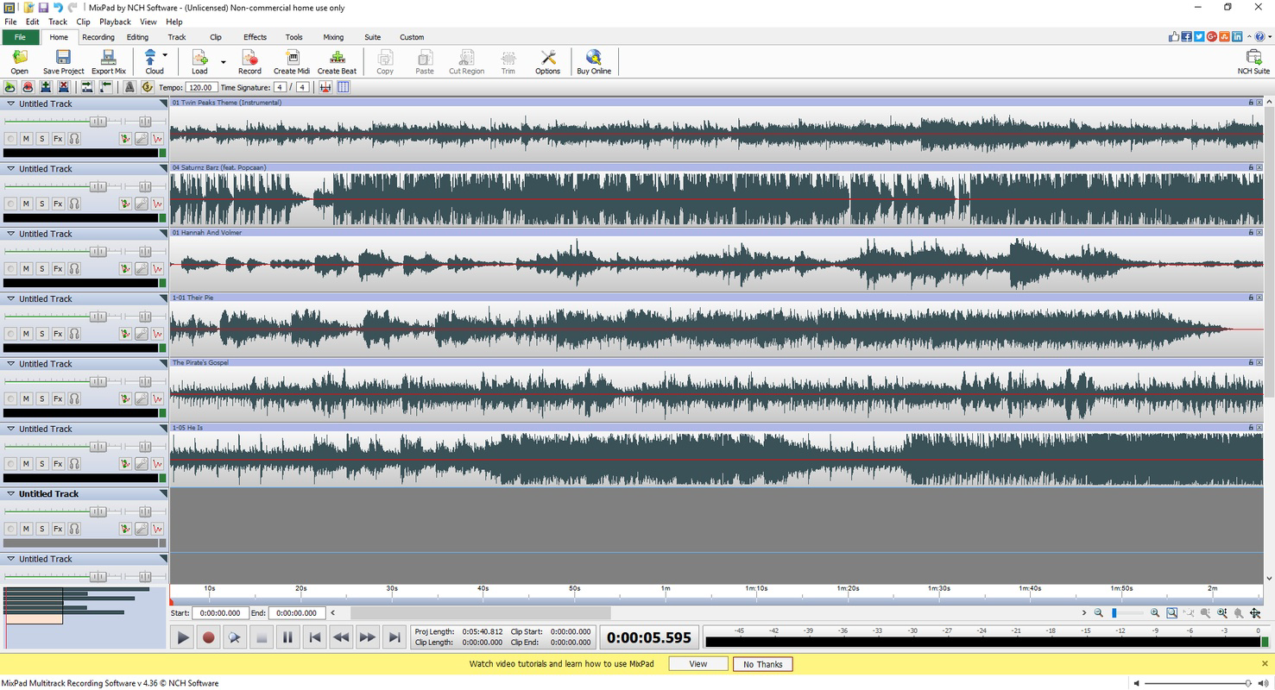The height and width of the screenshot is (690, 1275).
Task: Collapse the Untitled Track containing Saturnz Barz
Action: click(11, 169)
